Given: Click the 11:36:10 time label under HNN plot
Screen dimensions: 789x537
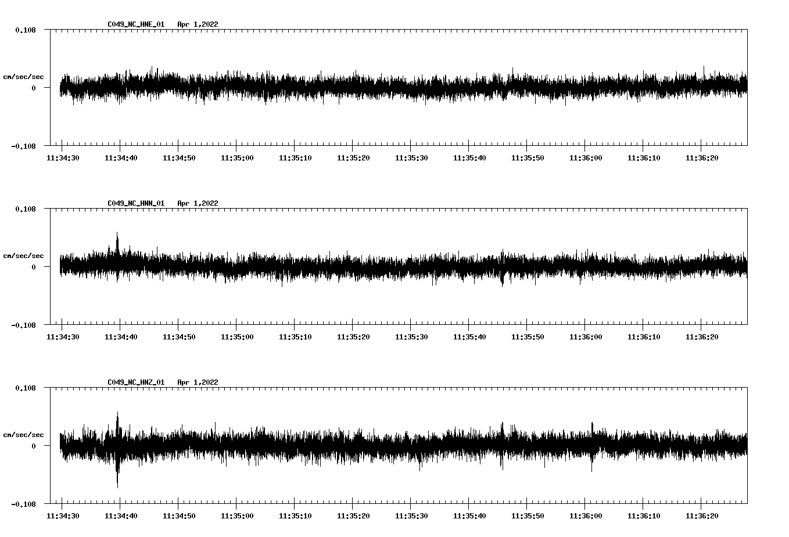Looking at the screenshot, I should [x=644, y=337].
